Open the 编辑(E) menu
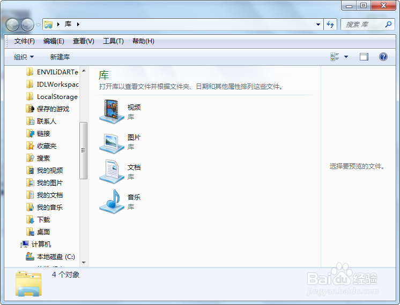 54,41
